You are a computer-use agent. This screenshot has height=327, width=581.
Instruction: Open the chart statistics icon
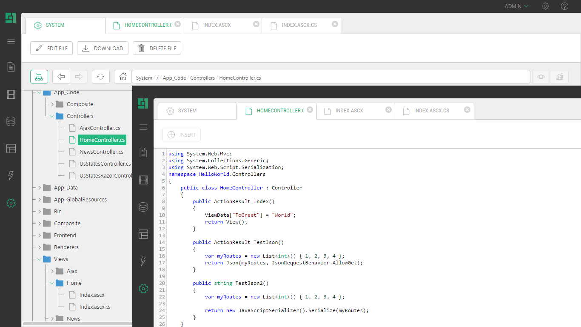coord(559,77)
